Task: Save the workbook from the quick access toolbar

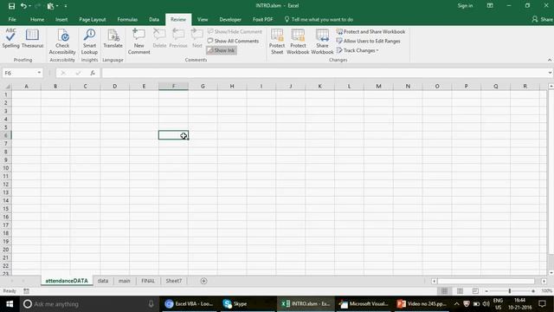Action: 11,6
